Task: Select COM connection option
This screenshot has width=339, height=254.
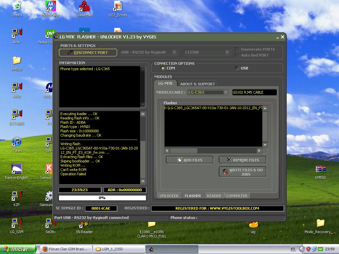Action: 163,68
